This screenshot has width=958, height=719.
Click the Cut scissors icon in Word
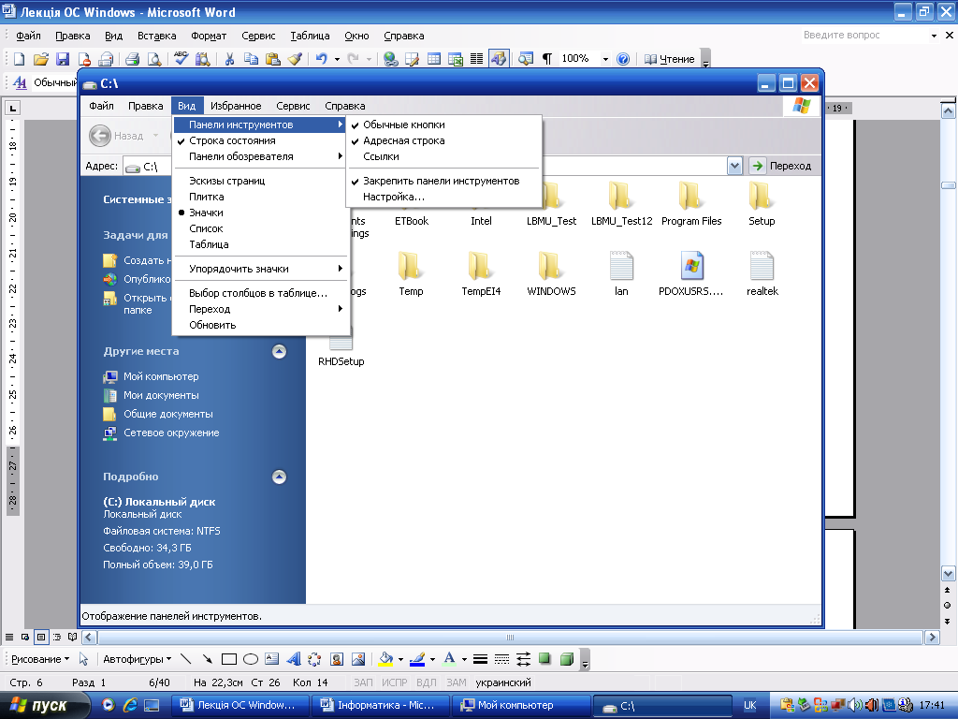(229, 59)
